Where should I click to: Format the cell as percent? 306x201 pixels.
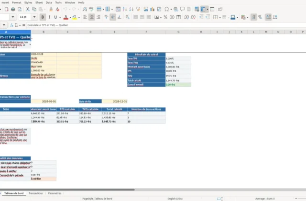point(165,17)
